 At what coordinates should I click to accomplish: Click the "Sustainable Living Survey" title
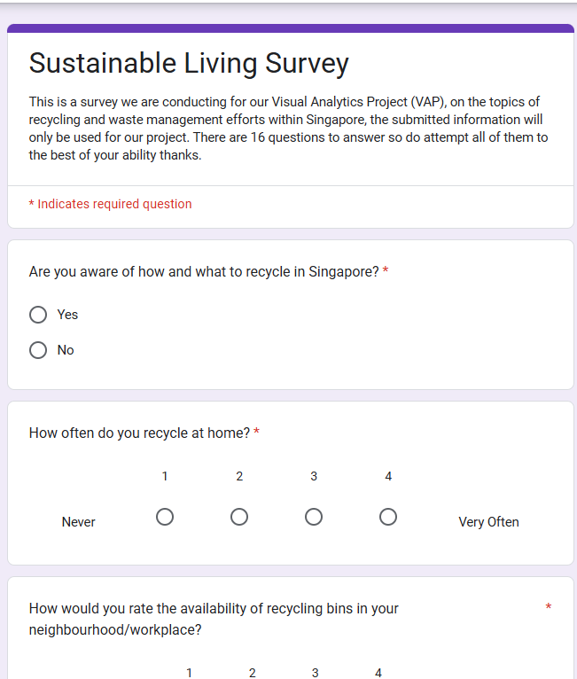[x=189, y=64]
